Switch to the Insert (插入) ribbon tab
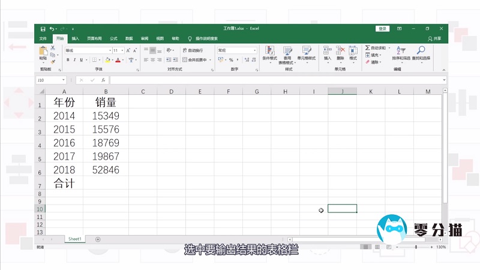480x270 pixels. pyautogui.click(x=75, y=38)
